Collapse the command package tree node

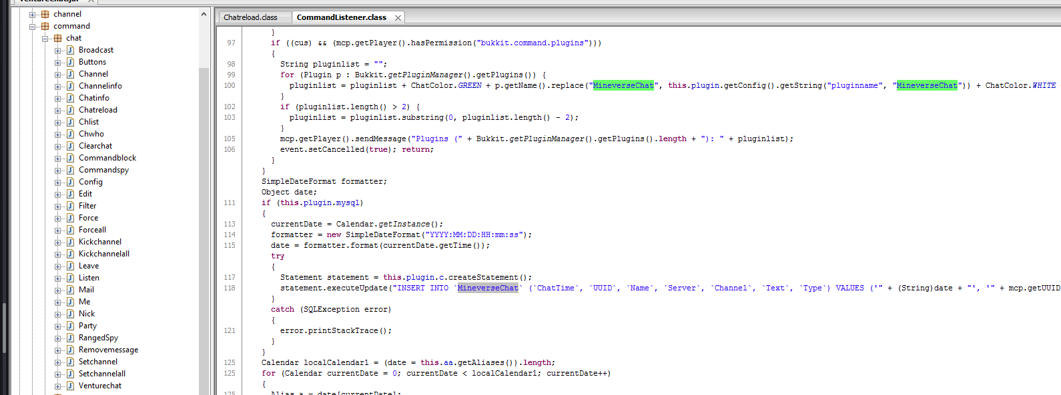tap(32, 27)
